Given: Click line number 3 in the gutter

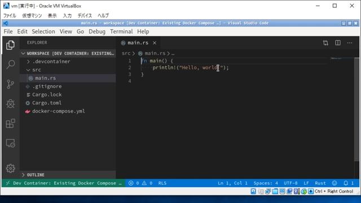Looking at the screenshot, I should pos(130,74).
